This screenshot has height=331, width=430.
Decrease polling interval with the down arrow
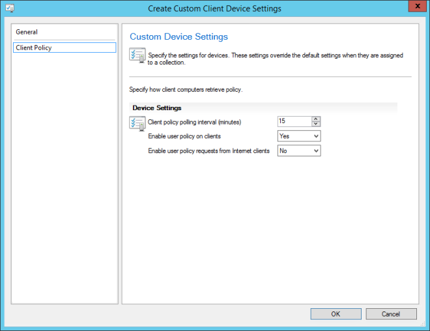tap(316, 124)
